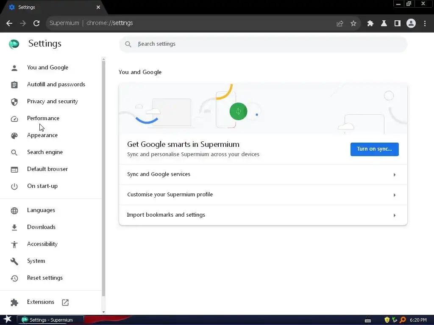
Task: Select the Settings browser tab
Action: point(54,7)
